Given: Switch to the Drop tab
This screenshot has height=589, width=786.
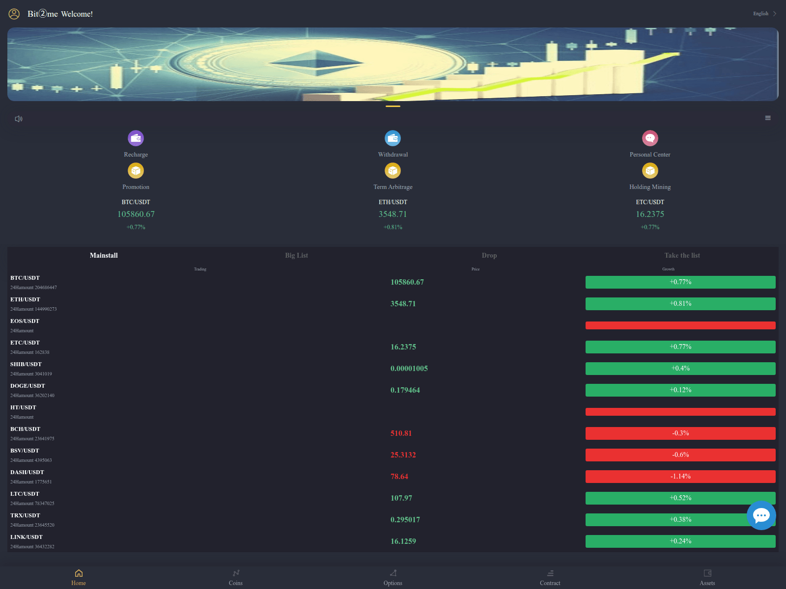Looking at the screenshot, I should 489,255.
